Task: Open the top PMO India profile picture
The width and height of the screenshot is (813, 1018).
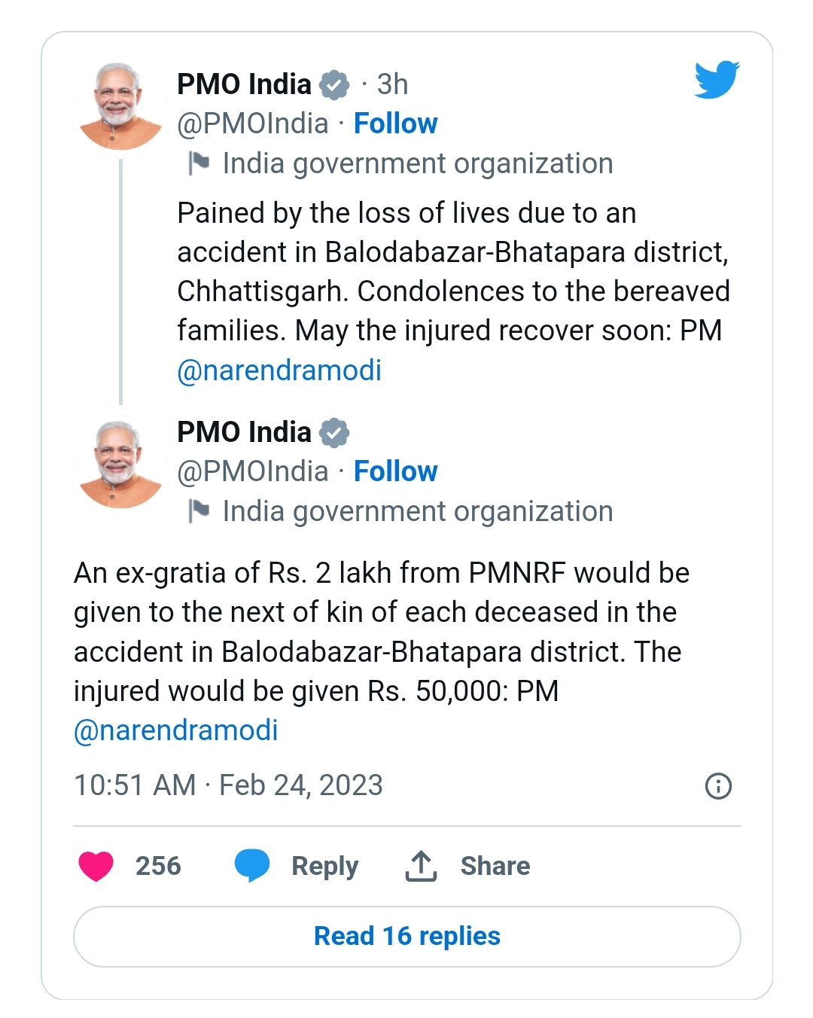Action: pos(120,106)
